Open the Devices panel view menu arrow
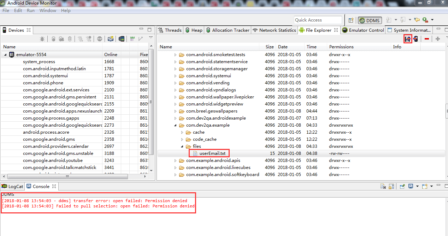 151,37
